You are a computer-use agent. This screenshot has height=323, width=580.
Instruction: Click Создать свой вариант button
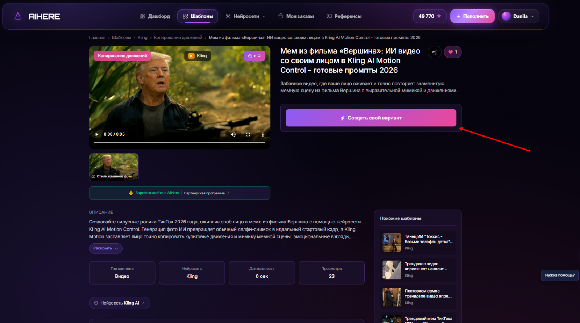click(x=371, y=118)
